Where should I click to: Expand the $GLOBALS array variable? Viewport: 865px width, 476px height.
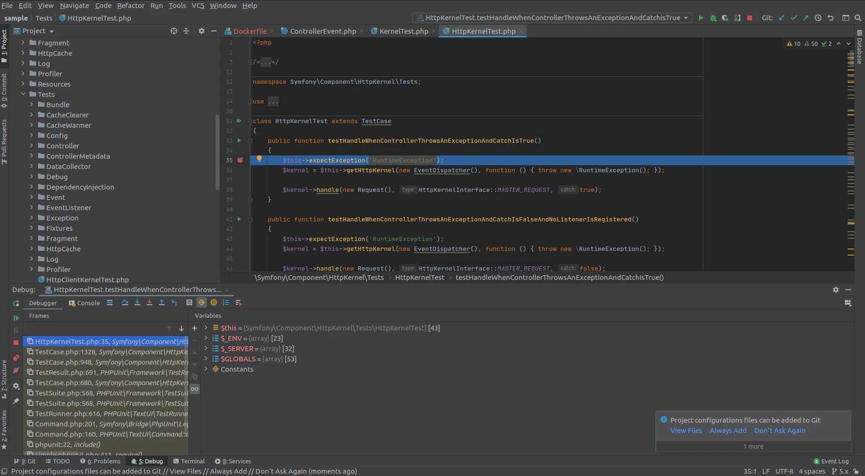[x=206, y=359]
